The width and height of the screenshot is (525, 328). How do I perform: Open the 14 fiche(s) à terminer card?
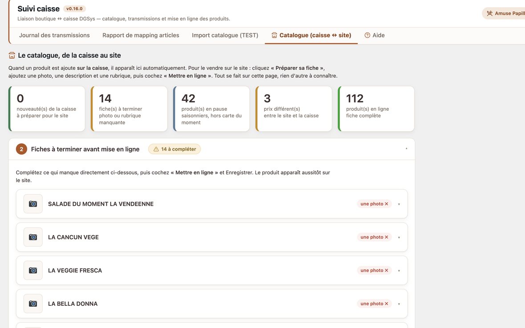pyautogui.click(x=129, y=108)
